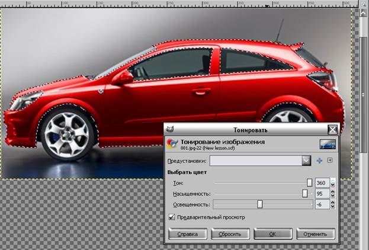
Task: Click the Насыщенность spinner arrows
Action: tap(333, 194)
